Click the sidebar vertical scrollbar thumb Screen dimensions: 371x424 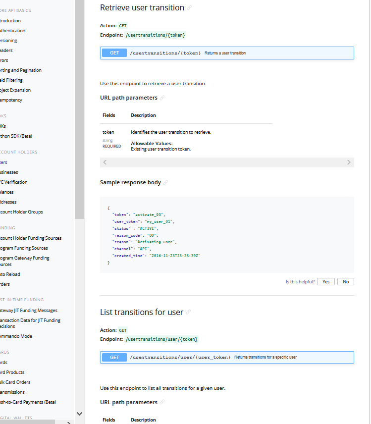coord(79,109)
